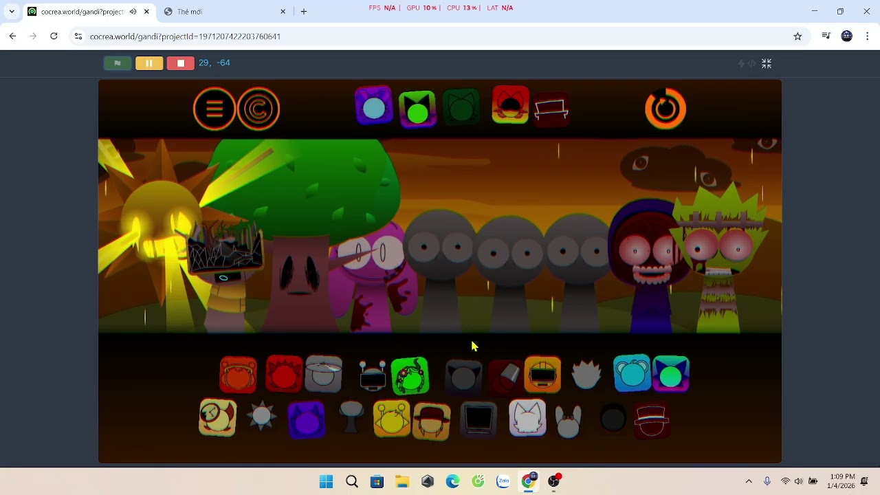Click the purple-hooded skull character
Image resolution: width=880 pixels, height=495 pixels.
click(x=646, y=265)
